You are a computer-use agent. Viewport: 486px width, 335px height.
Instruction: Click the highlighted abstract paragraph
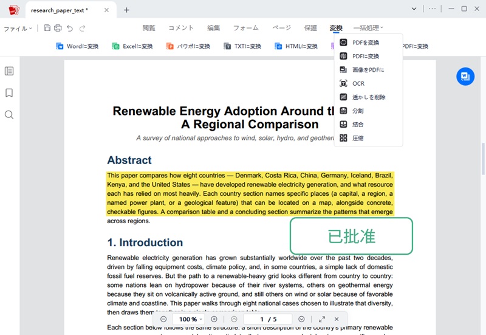point(250,193)
